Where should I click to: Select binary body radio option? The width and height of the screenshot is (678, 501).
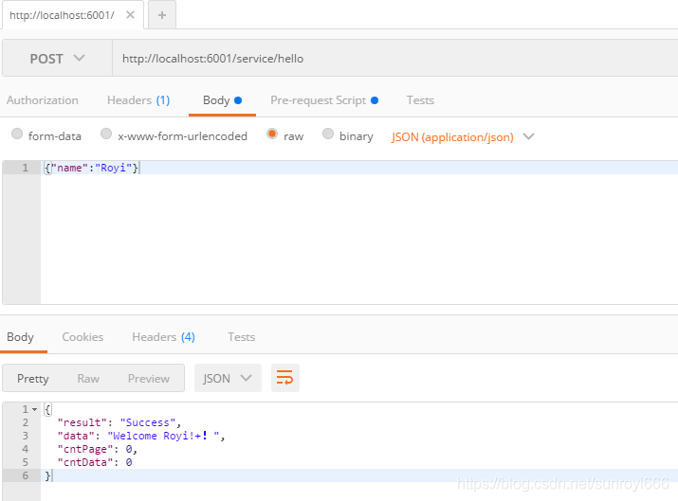[328, 134]
